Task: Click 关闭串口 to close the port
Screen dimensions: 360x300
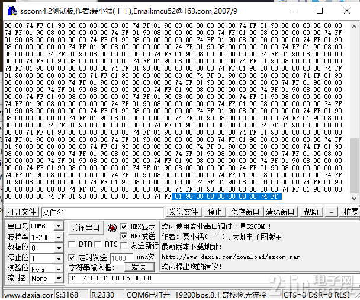Action: pos(85,228)
